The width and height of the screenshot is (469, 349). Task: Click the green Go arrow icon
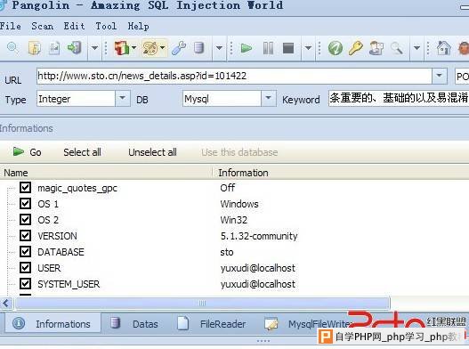[19, 151]
